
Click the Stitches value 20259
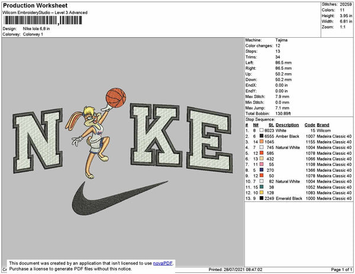coord(346,4)
